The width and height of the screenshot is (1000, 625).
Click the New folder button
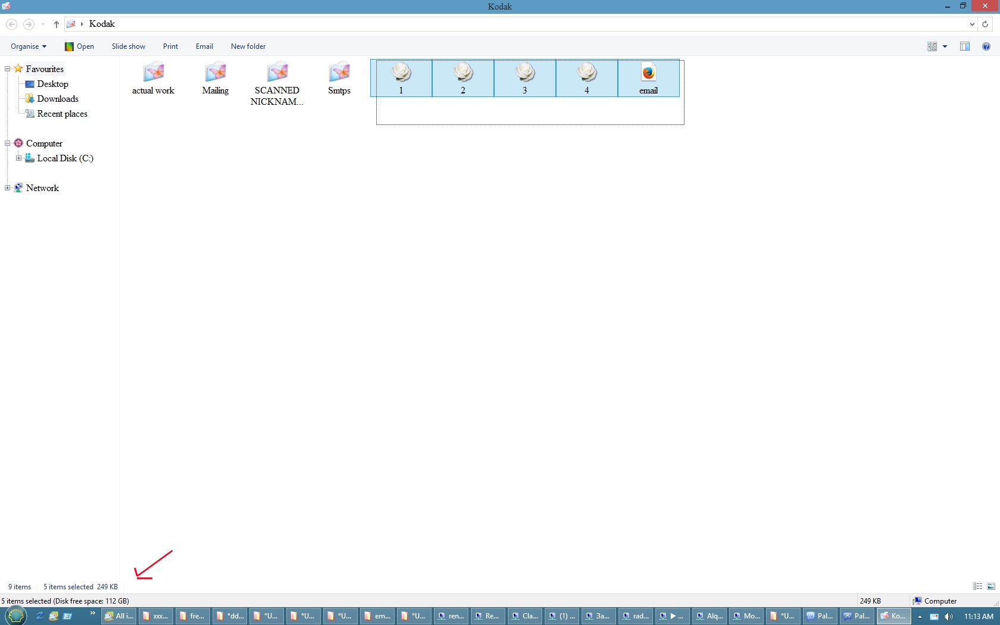pos(248,46)
